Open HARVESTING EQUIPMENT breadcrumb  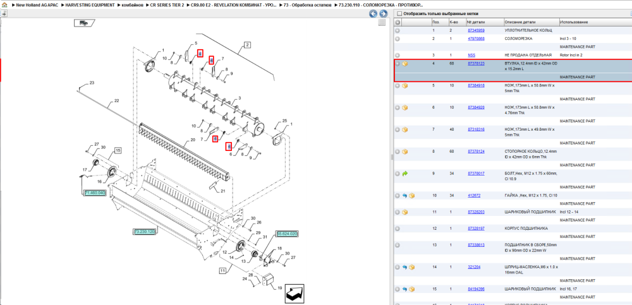pos(90,5)
